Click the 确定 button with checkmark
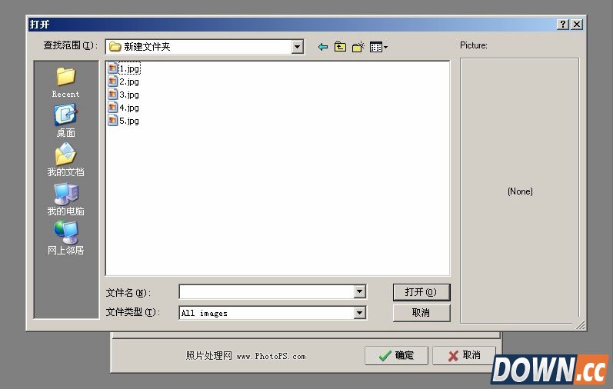The width and height of the screenshot is (613, 389). click(396, 355)
